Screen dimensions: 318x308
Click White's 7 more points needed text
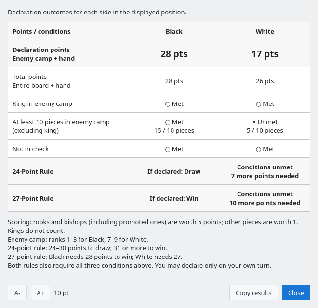(x=265, y=176)
